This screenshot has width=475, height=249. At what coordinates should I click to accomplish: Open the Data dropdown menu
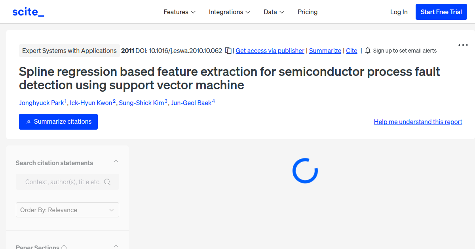tap(274, 12)
